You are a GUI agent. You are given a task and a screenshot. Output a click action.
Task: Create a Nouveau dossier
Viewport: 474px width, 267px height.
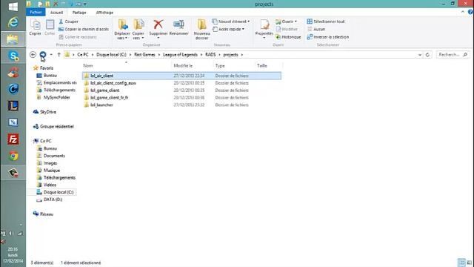click(x=201, y=30)
